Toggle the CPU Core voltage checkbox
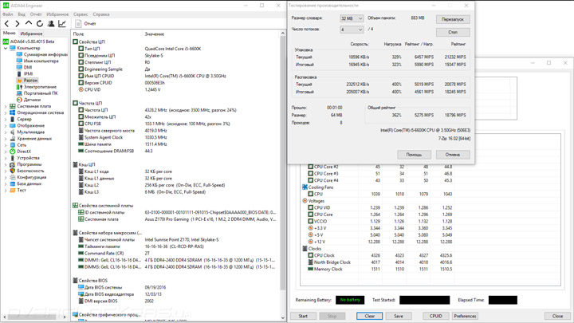Screen dimensions: 574x323 click(310, 215)
